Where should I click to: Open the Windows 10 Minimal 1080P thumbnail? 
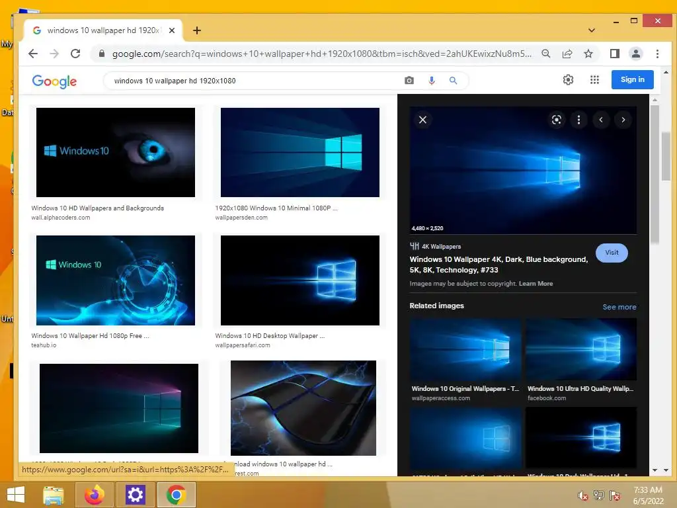tap(300, 153)
